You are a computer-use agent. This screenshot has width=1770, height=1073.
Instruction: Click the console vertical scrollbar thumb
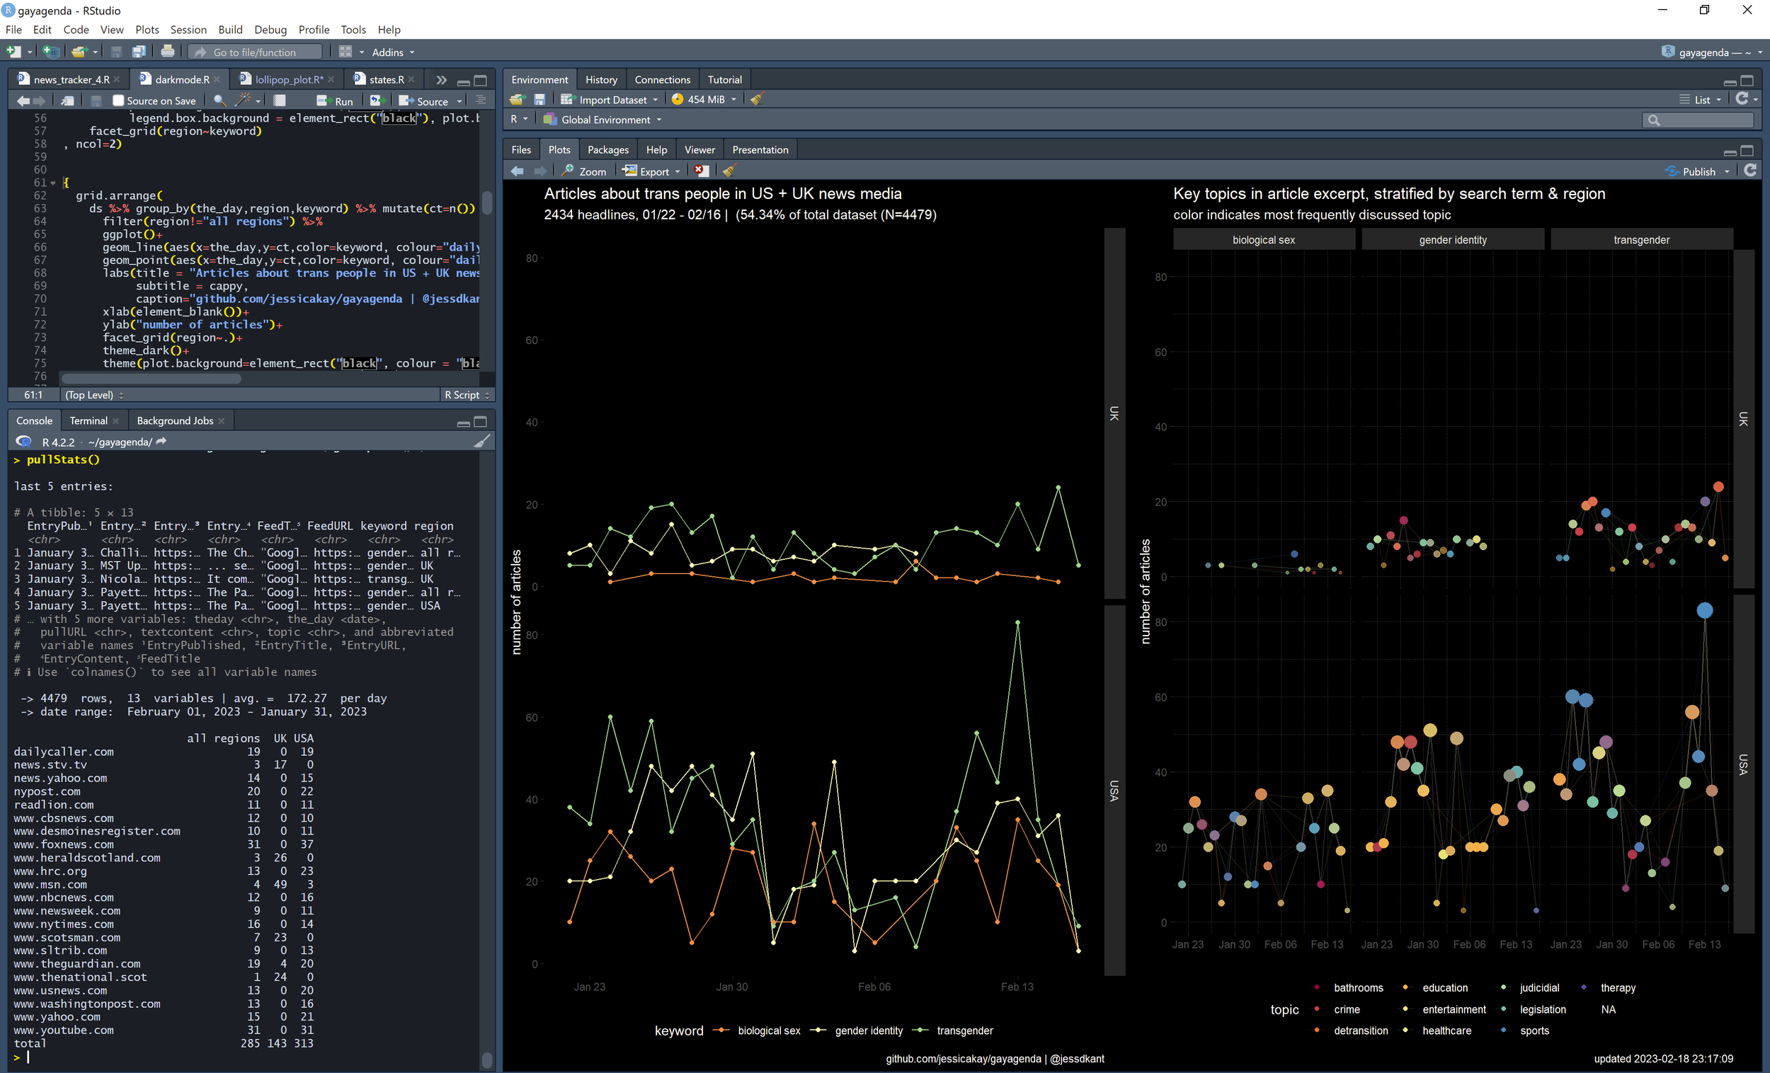tap(487, 1060)
